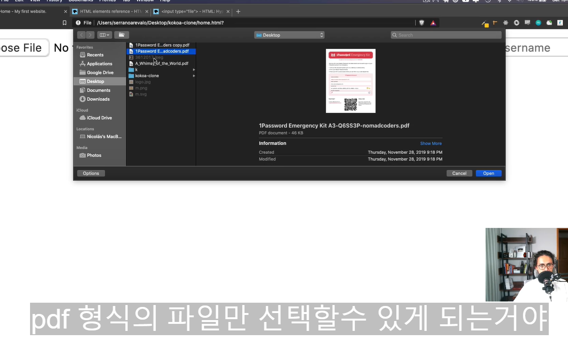This screenshot has width=568, height=345.
Task: Change the file dialog view mode
Action: click(x=104, y=35)
